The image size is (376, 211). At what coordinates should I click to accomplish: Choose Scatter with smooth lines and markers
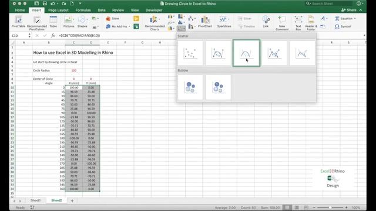218,53
